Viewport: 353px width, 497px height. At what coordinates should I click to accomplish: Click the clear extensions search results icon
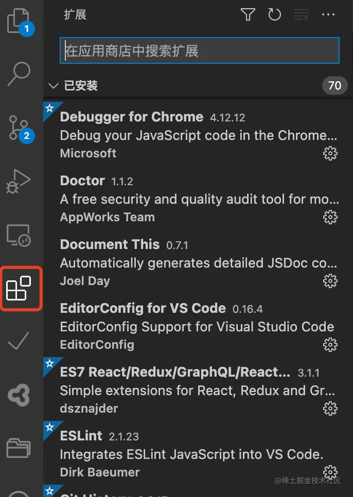(x=301, y=15)
